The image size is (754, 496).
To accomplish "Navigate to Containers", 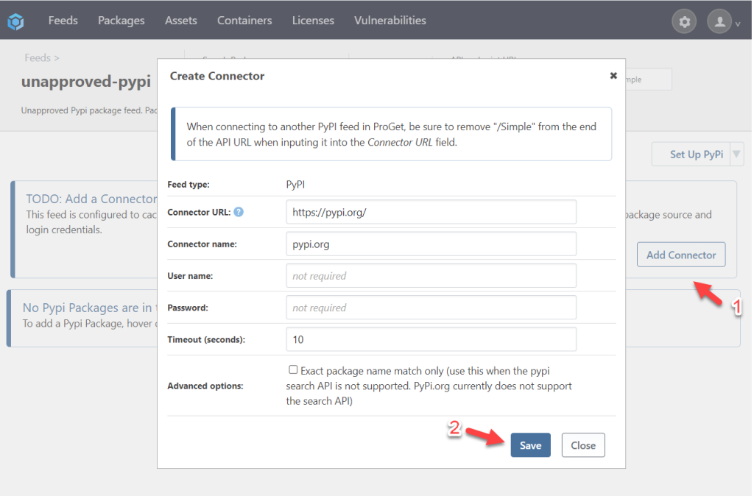I will (x=244, y=21).
